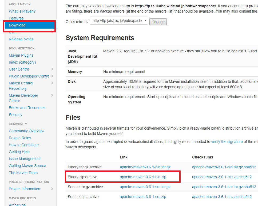
Task: Open the Project Information link
Action: [25, 189]
